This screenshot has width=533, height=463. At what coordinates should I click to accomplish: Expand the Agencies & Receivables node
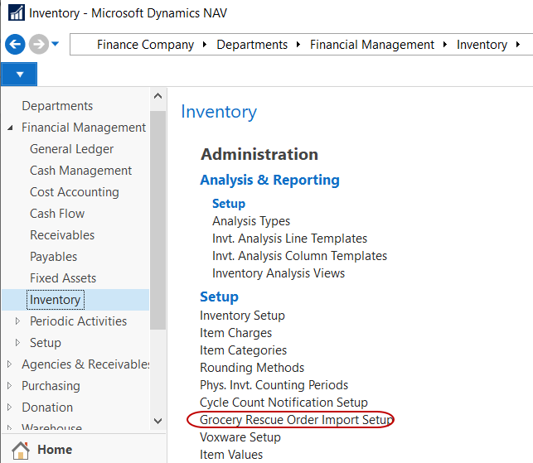coord(10,364)
